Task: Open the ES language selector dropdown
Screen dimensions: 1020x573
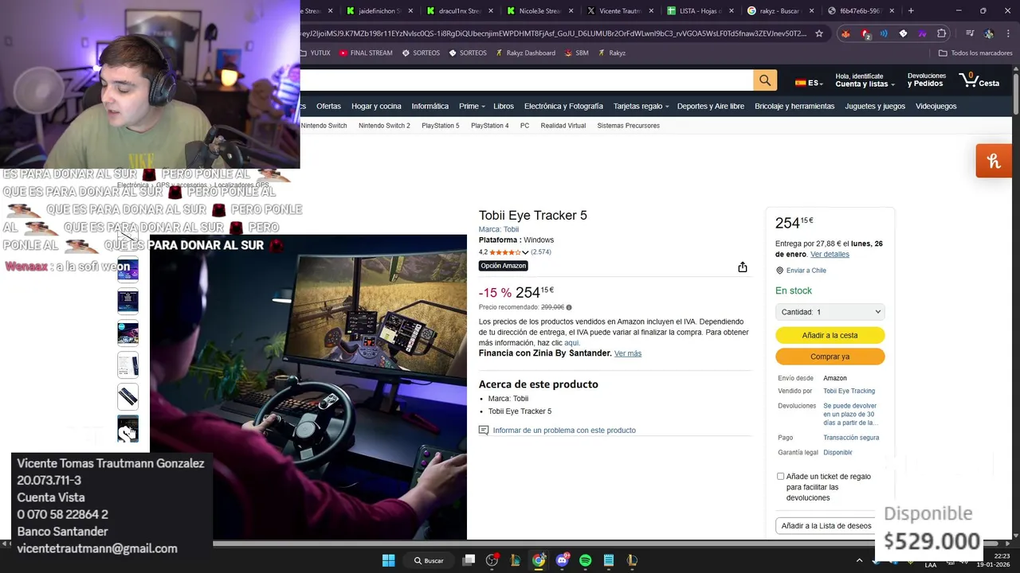Action: [809, 82]
